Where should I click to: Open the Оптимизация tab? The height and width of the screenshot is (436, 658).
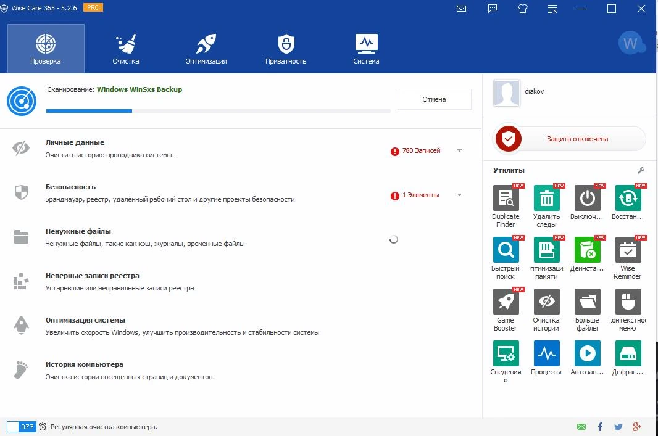pos(206,49)
